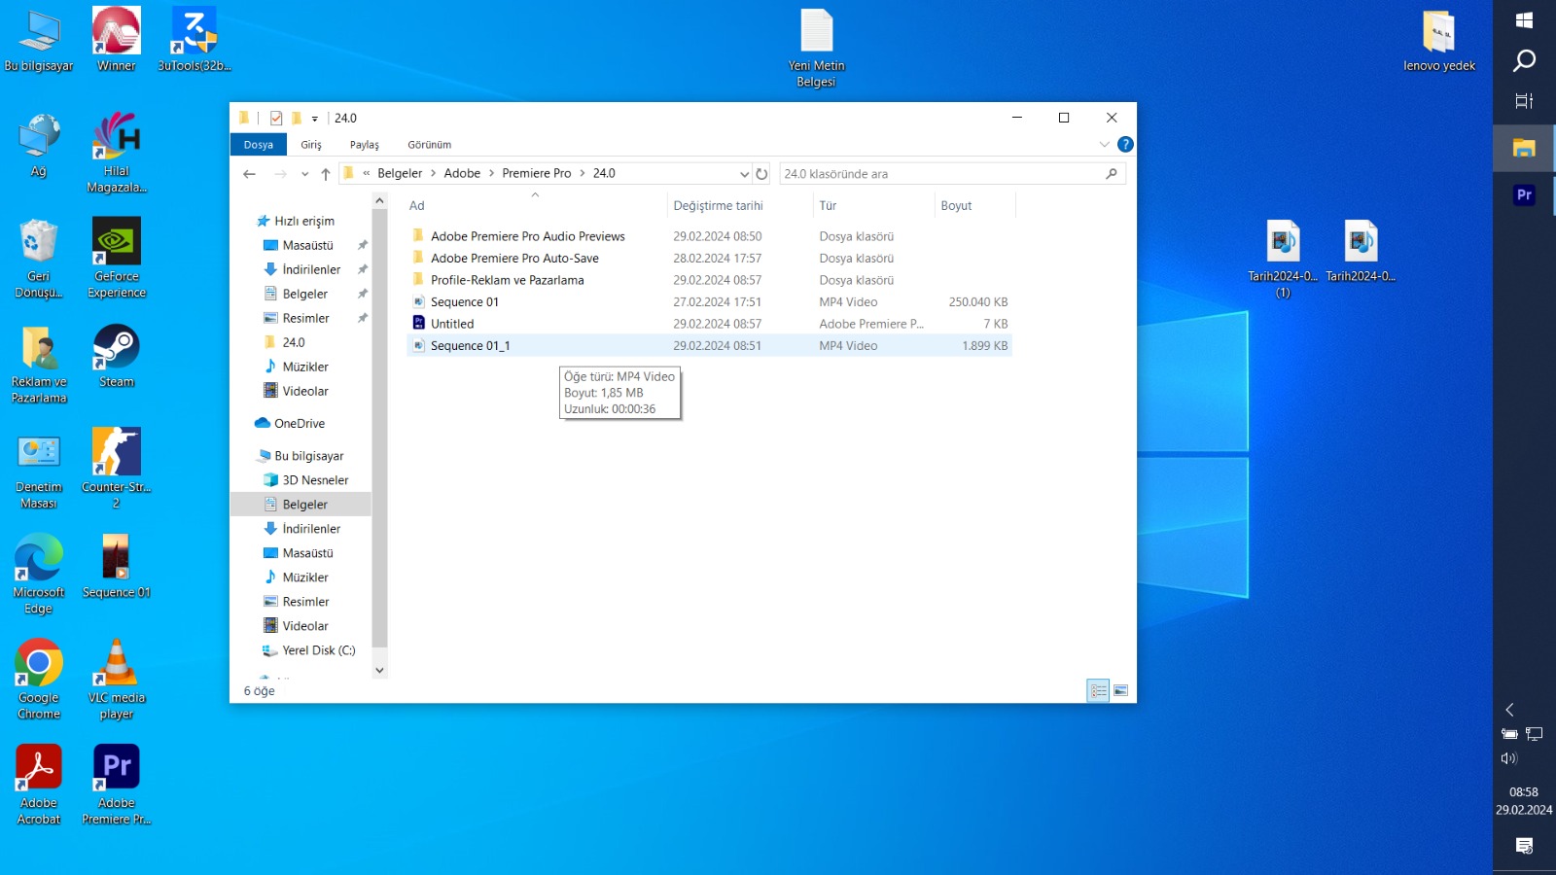Select OneDrive in the navigation pane
The height and width of the screenshot is (875, 1556).
(299, 424)
